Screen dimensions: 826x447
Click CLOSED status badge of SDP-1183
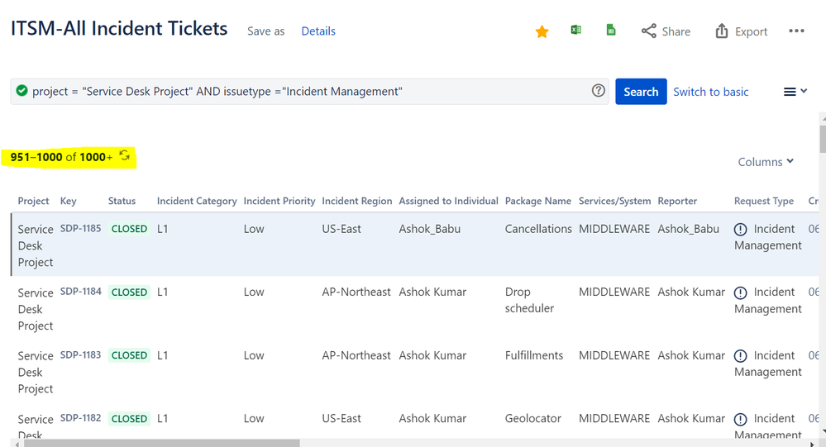tap(129, 355)
